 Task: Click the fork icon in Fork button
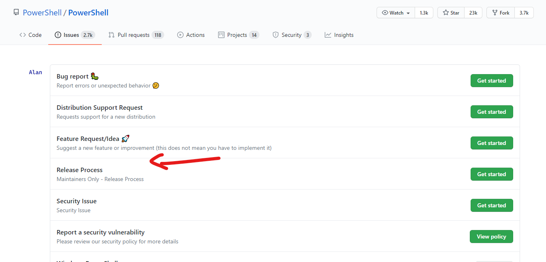click(495, 13)
